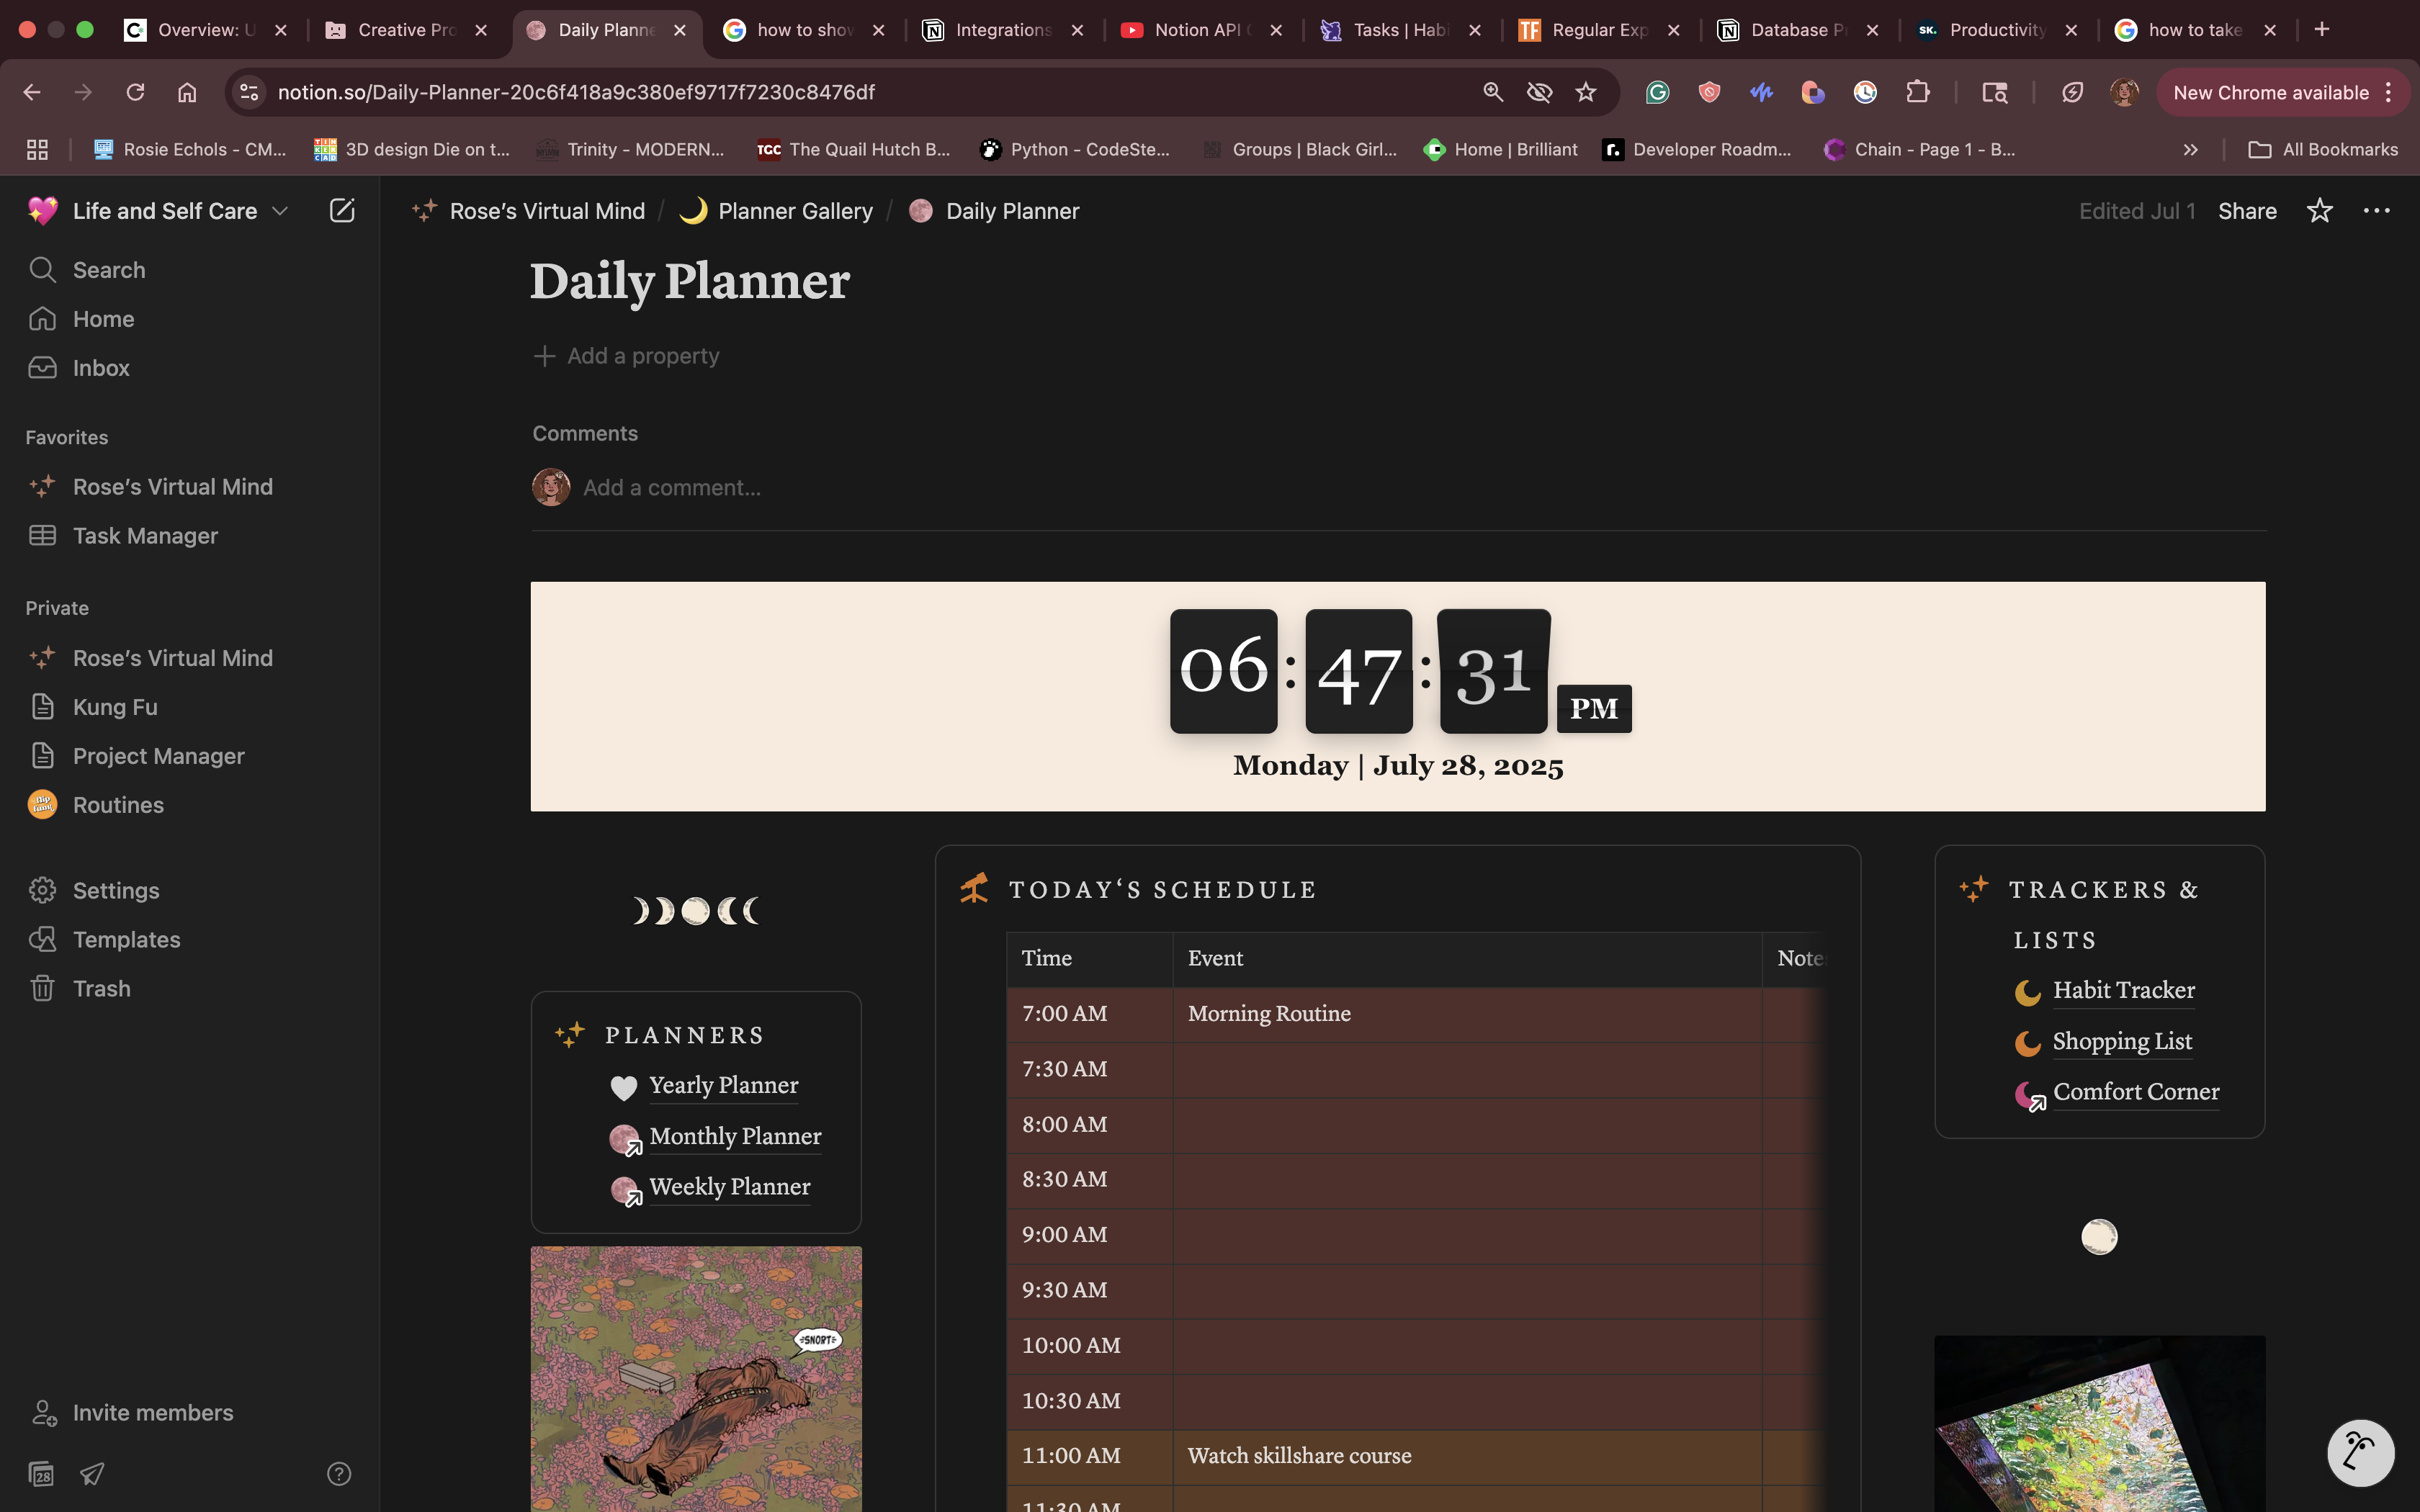Switch to Notion API YouTube tab
2420x1512 pixels.
1203,30
